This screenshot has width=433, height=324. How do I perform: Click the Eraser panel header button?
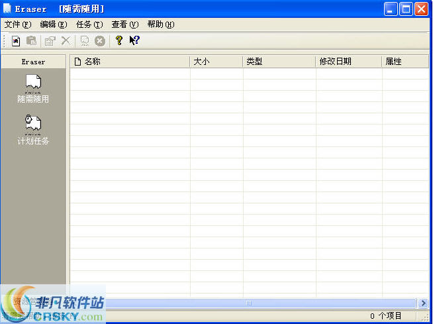pyautogui.click(x=33, y=62)
